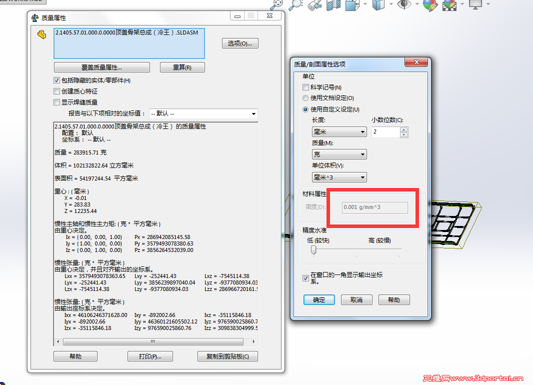This screenshot has width=533, height=385.
Task: Uncheck 在窗口的一角显示输出坐标系 checkbox
Action: tap(305, 278)
